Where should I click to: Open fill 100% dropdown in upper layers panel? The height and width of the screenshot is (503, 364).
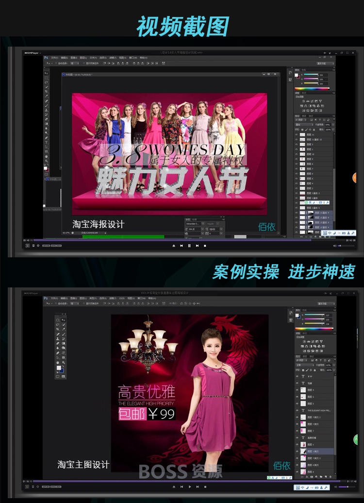click(333, 129)
